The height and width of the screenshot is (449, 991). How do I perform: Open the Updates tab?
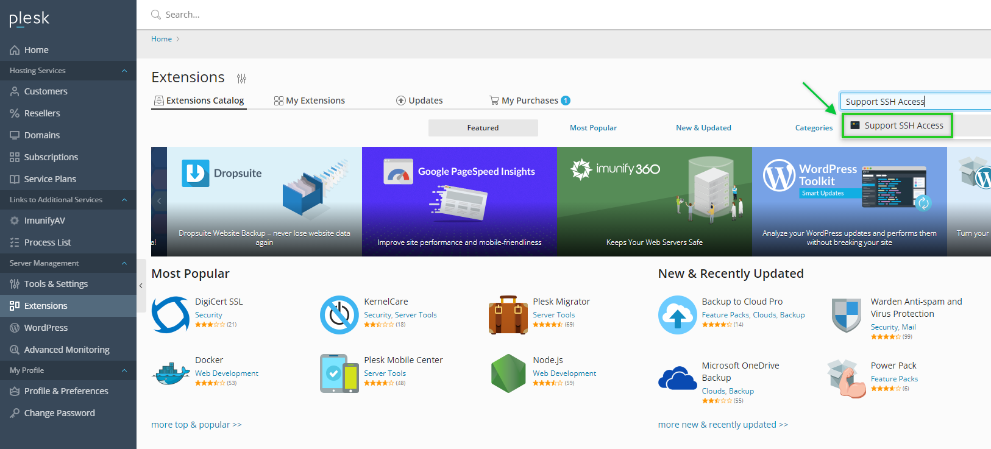pos(419,101)
